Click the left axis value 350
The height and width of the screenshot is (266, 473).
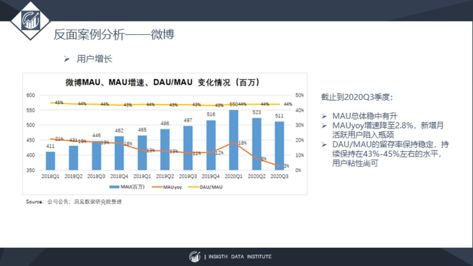coord(30,170)
